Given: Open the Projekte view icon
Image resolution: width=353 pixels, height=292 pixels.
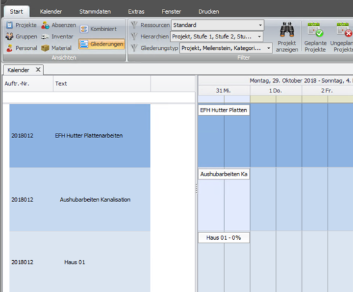Looking at the screenshot, I should tap(10, 25).
